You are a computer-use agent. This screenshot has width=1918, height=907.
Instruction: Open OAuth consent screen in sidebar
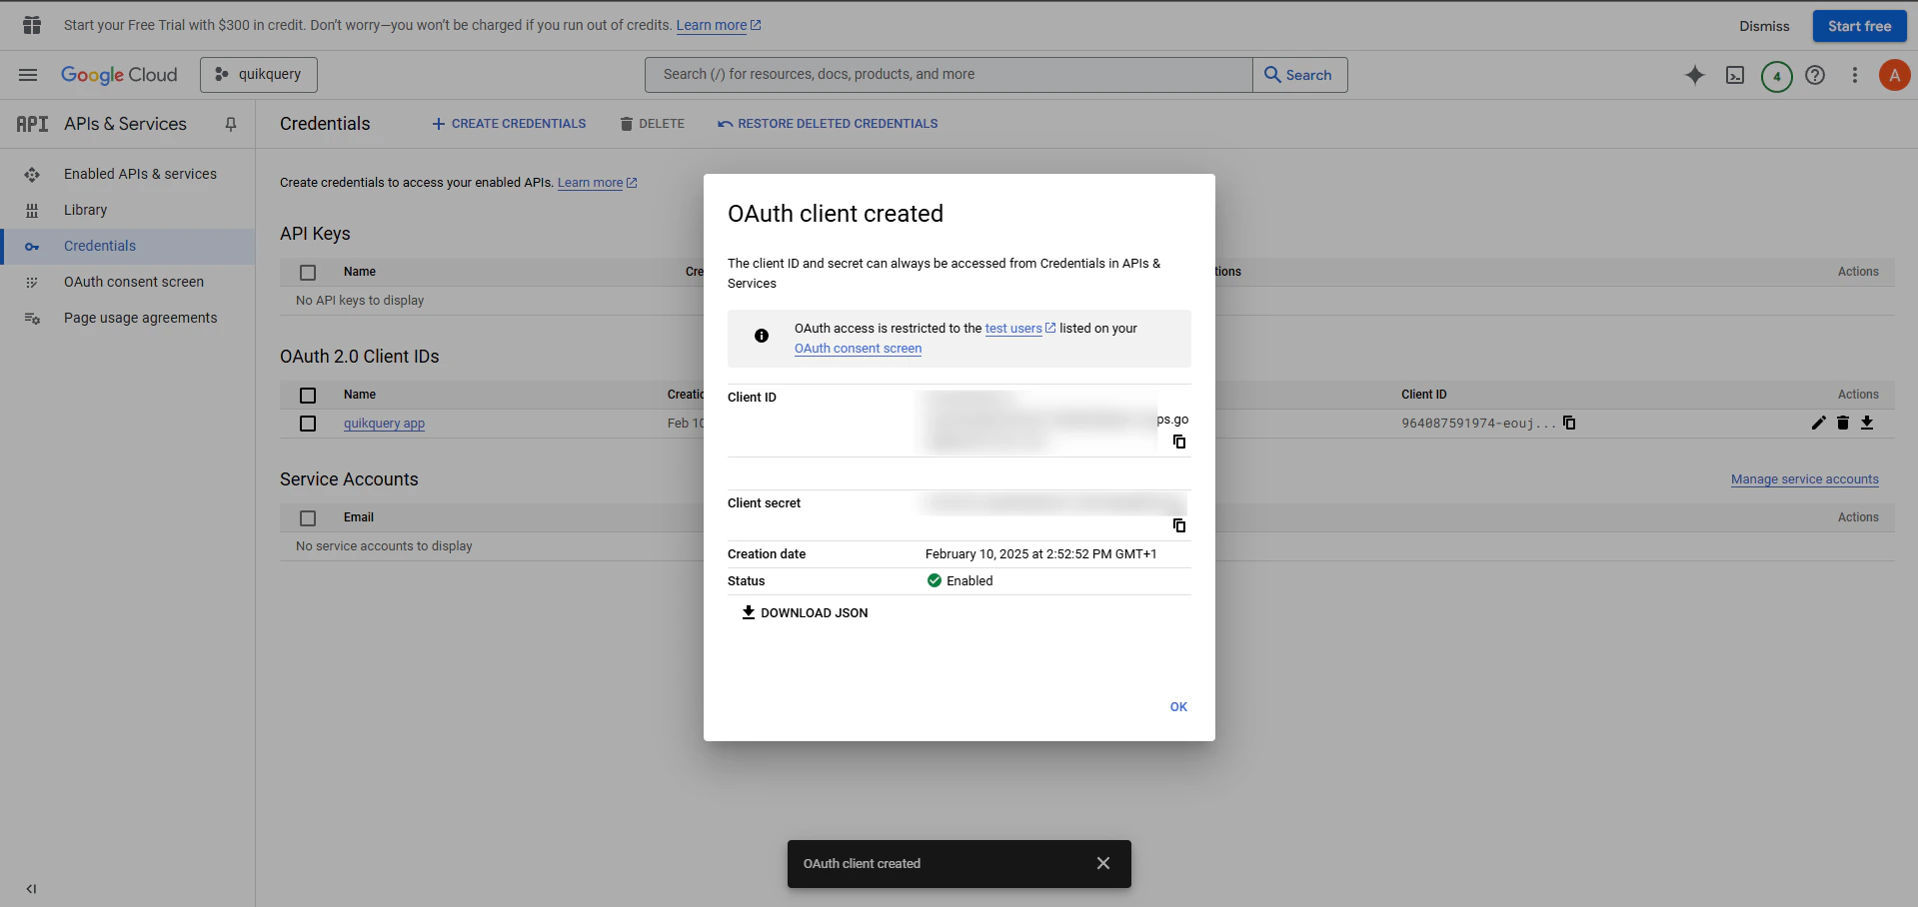coord(134,282)
